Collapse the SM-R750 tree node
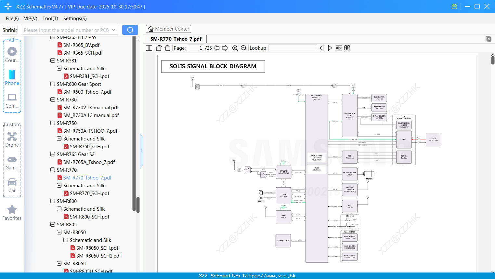495x279 pixels. tap(53, 123)
